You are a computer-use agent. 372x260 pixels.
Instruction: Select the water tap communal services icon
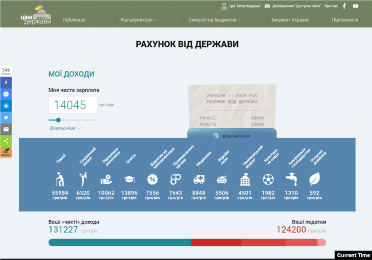tap(291, 179)
